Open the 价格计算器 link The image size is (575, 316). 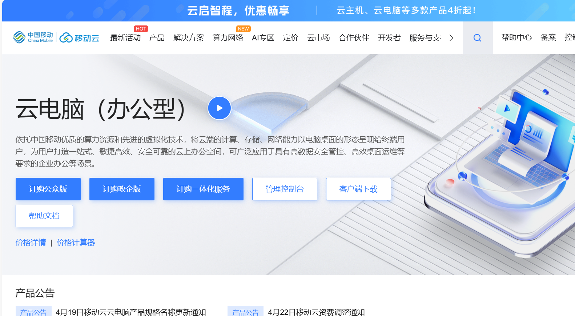tap(76, 243)
